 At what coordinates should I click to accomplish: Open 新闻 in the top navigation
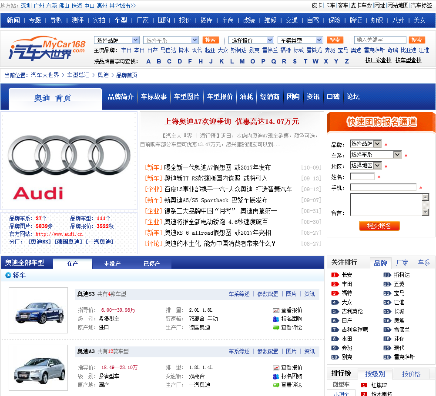click(x=13, y=20)
